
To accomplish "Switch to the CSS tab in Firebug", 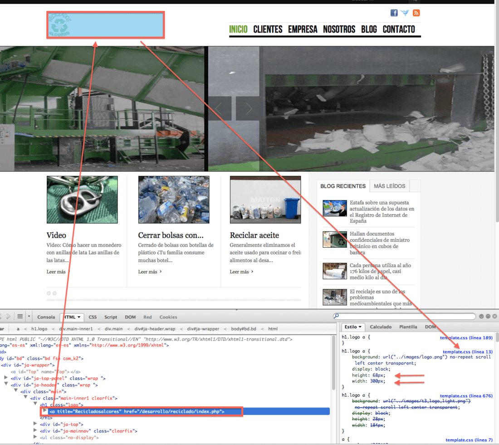I will coord(93,317).
